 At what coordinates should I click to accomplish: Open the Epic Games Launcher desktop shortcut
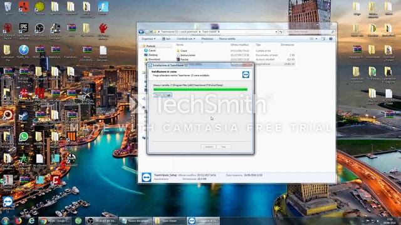(x=24, y=30)
